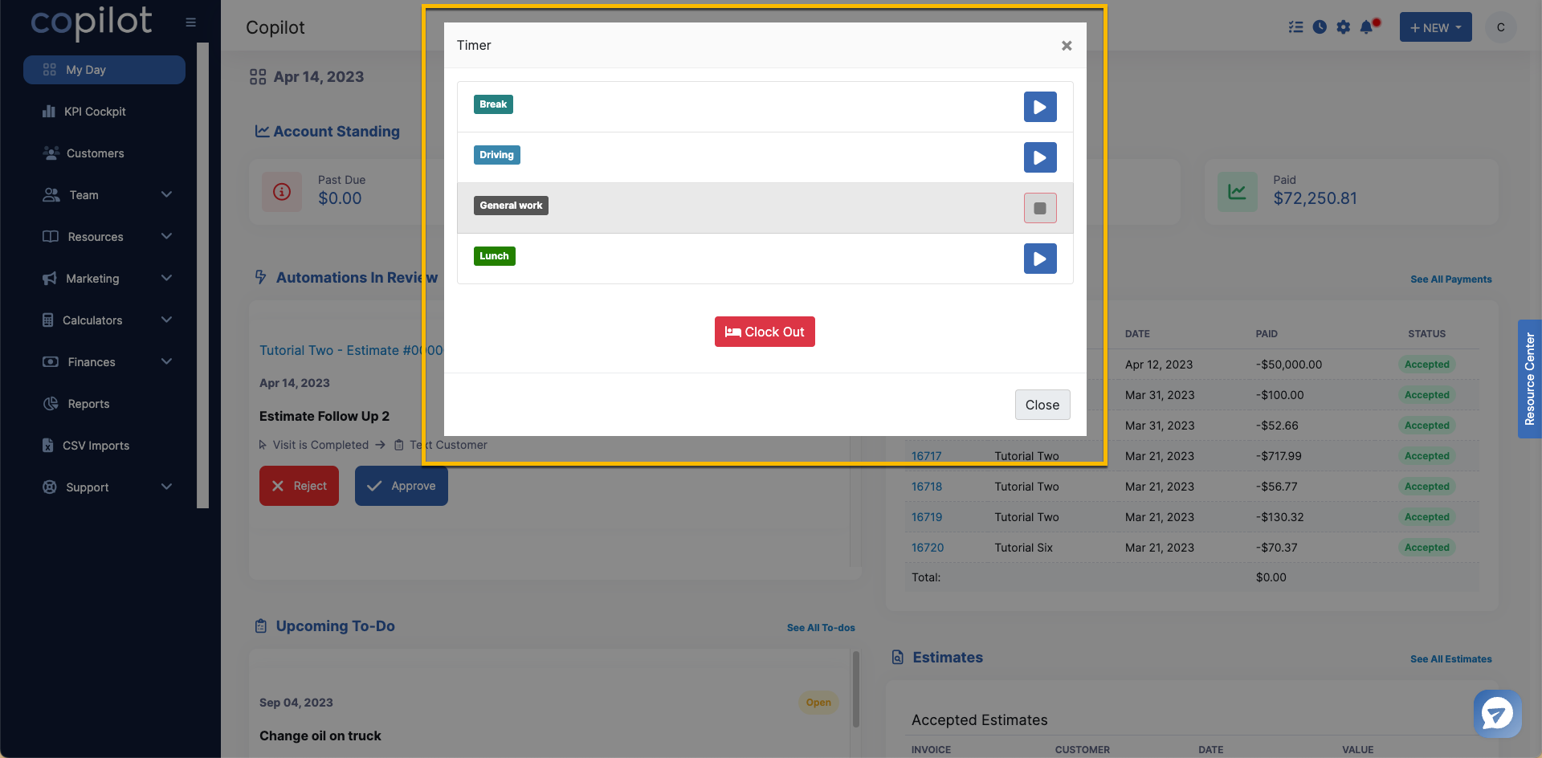Click the Support lifebuoy icon
This screenshot has height=758, width=1542.
[x=50, y=487]
